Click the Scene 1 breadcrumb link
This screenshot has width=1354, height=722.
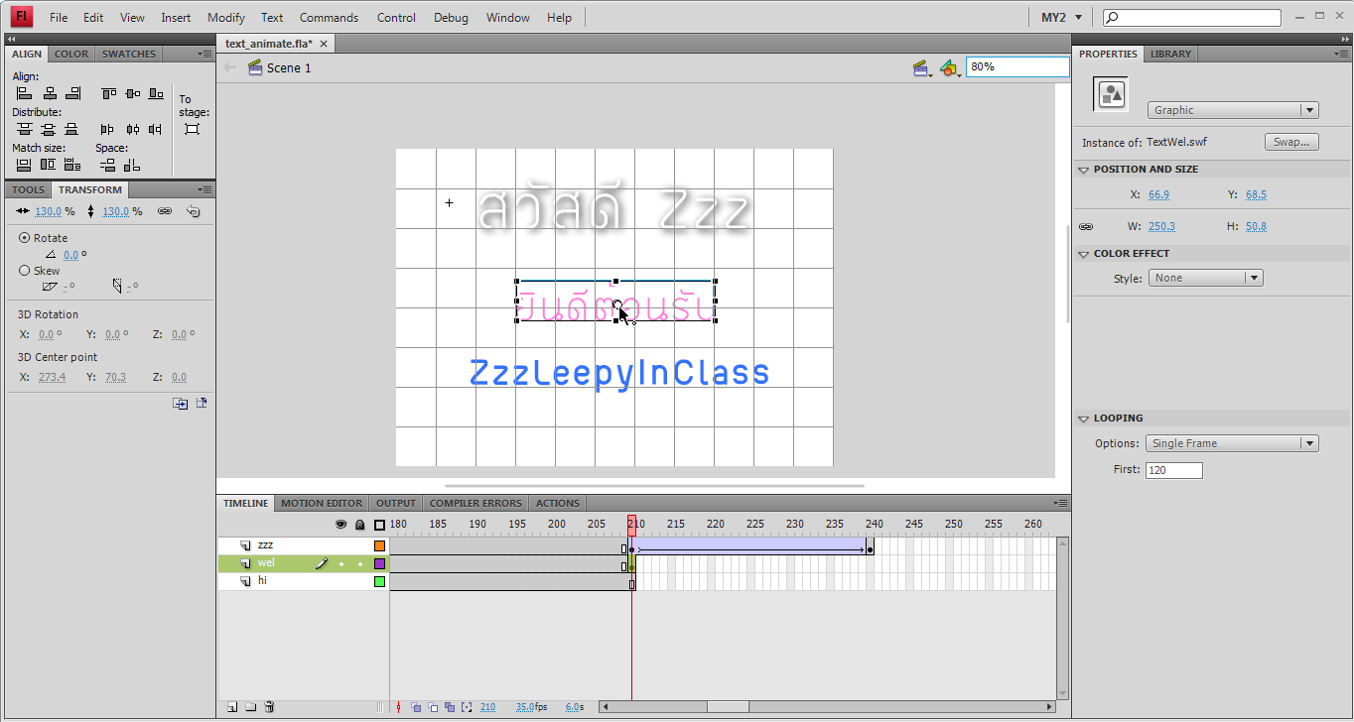pos(289,67)
